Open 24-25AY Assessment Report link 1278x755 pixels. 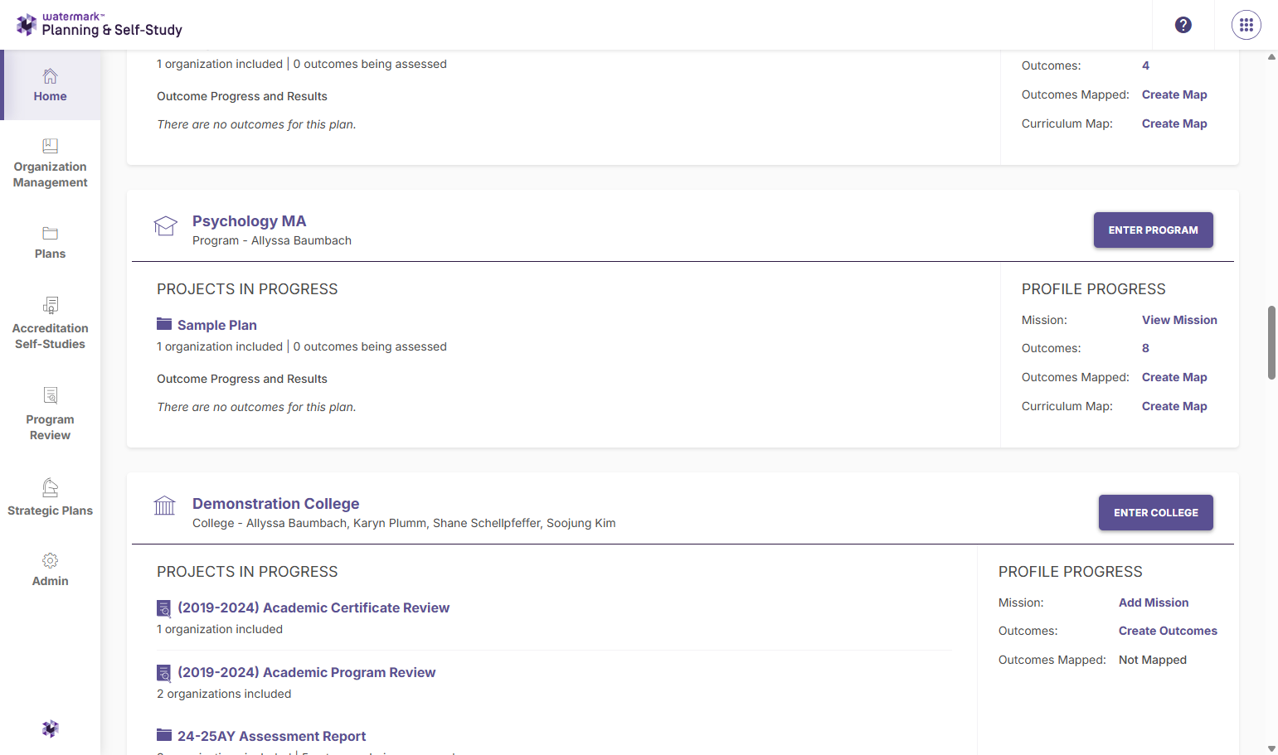272,736
